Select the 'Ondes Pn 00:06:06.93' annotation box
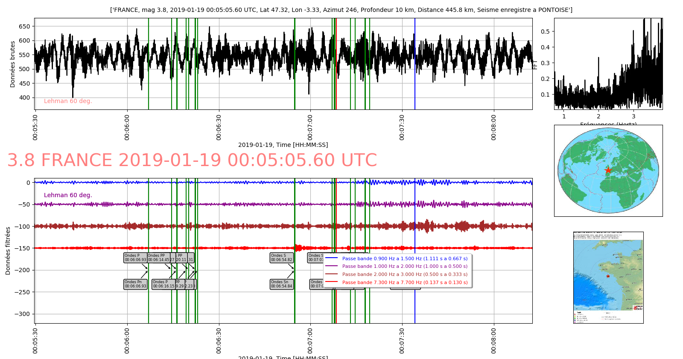683x359 pixels. [x=135, y=284]
